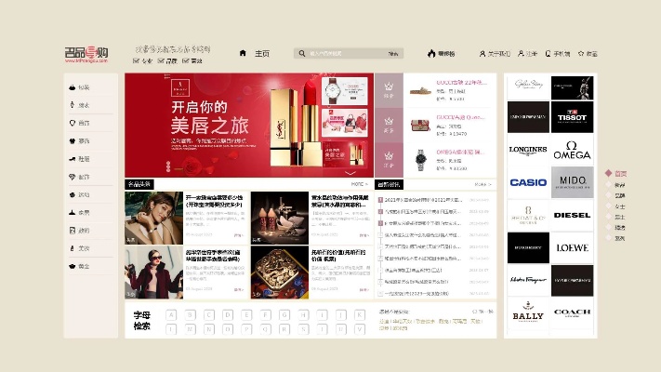Open the Salvatore Ferragamo signature logo

click(528, 281)
